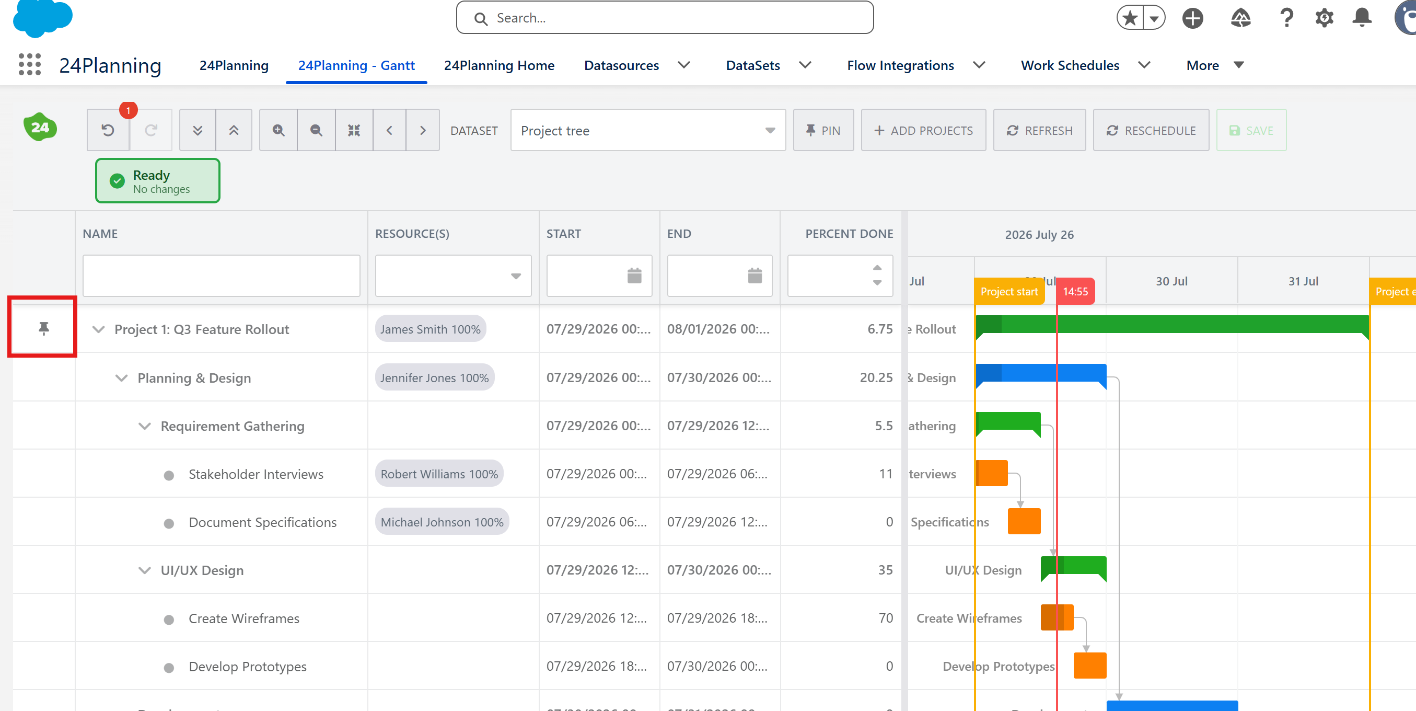Open the Work Schedules tab
The image size is (1416, 711).
point(1070,65)
